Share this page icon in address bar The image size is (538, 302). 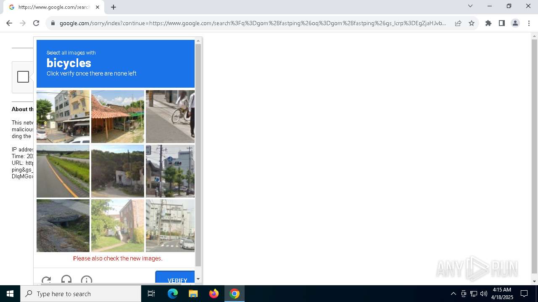(458, 23)
